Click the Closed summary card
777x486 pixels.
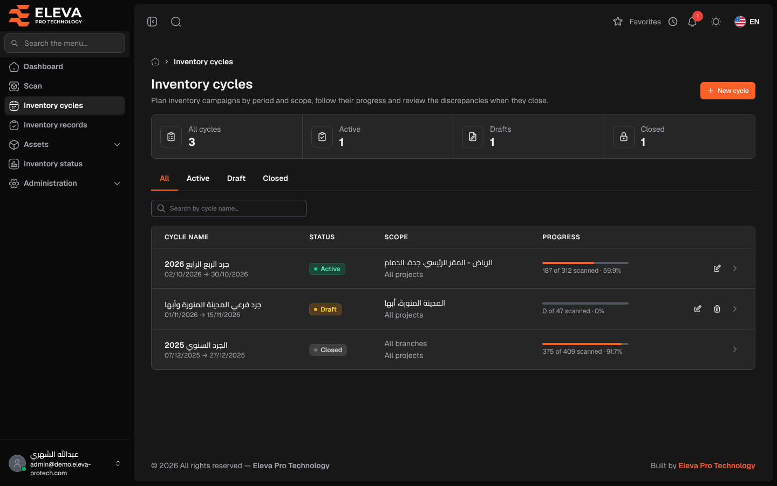click(679, 137)
